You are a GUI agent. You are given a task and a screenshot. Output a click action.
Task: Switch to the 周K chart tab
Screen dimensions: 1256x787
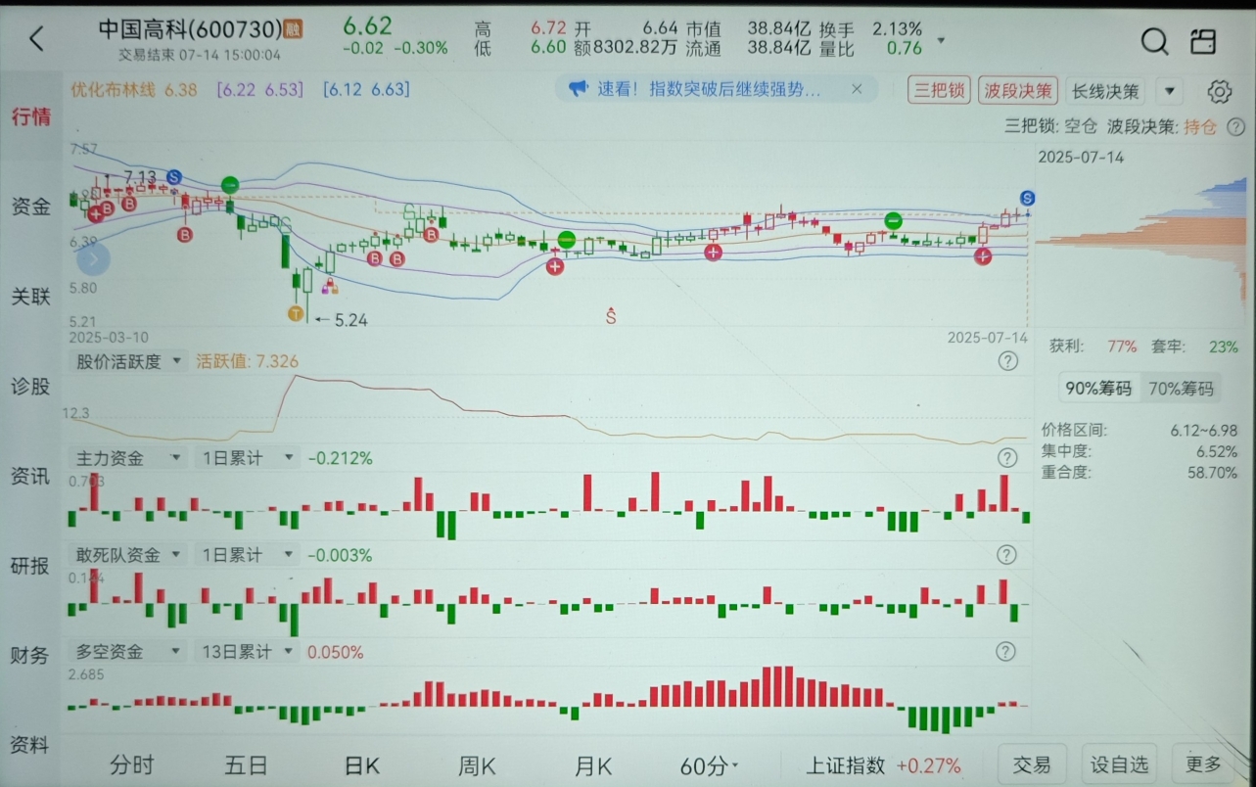pyautogui.click(x=477, y=765)
